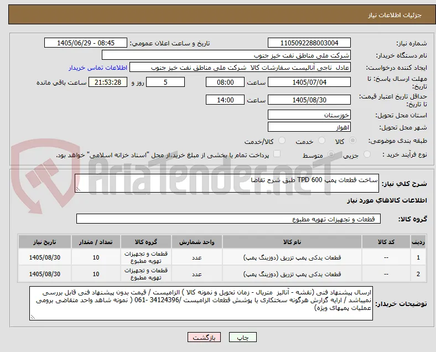This screenshot has width=436, height=352.
Task: Click the delivery province field خوزستان
Action: [309, 115]
